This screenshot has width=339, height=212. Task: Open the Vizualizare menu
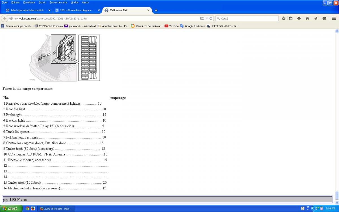click(29, 2)
